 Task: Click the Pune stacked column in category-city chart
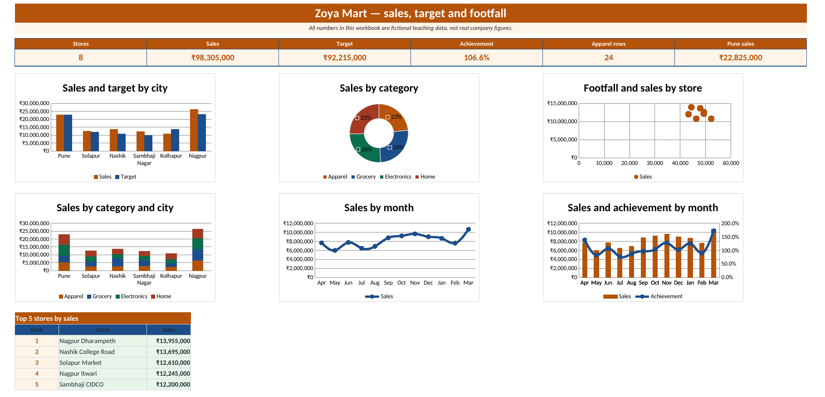click(x=64, y=252)
